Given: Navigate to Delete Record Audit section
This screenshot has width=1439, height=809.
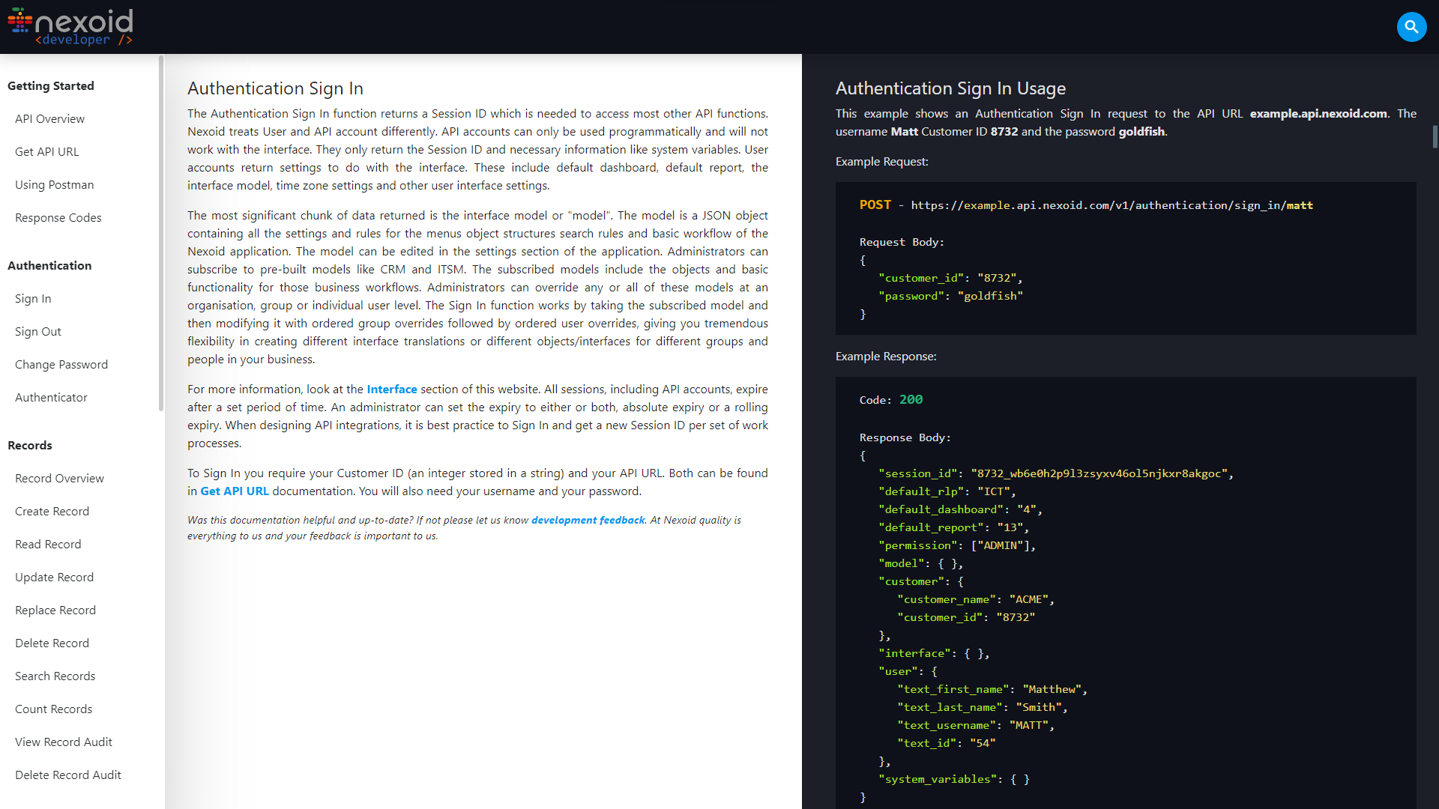Looking at the screenshot, I should (x=69, y=775).
